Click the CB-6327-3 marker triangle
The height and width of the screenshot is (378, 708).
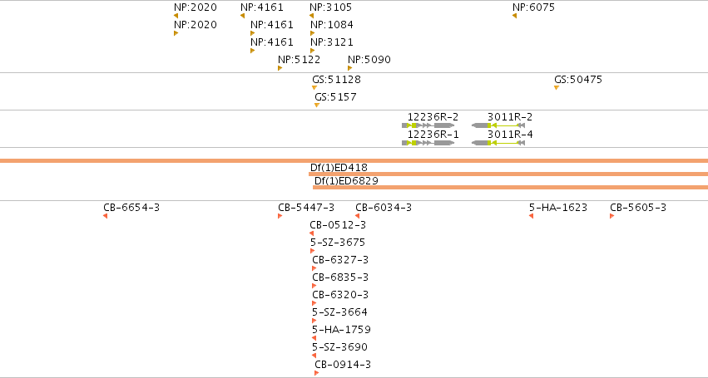click(x=314, y=268)
